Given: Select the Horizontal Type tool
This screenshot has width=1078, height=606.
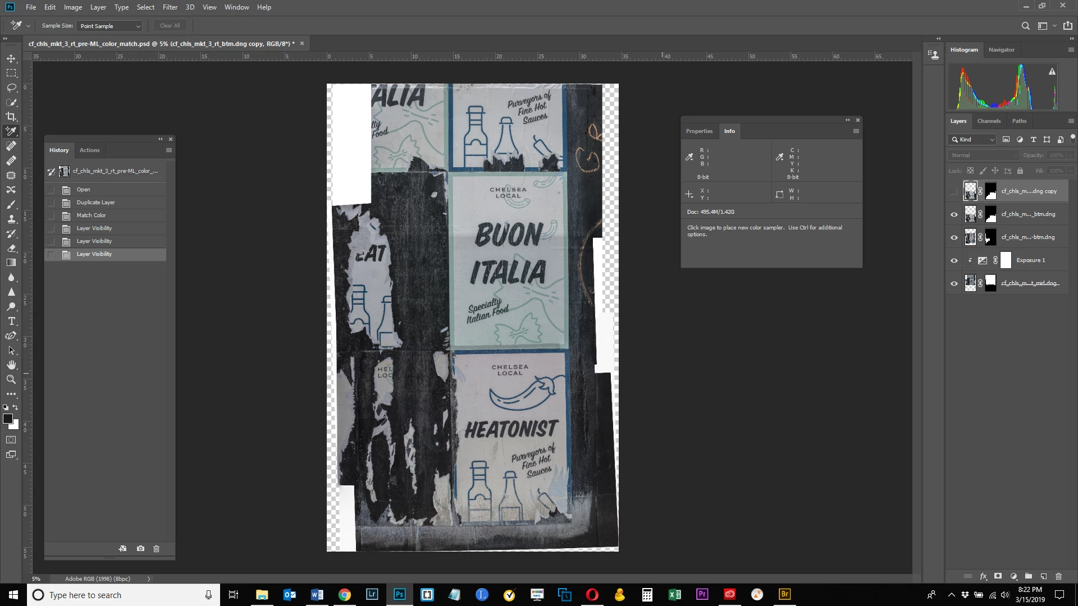Looking at the screenshot, I should (11, 321).
